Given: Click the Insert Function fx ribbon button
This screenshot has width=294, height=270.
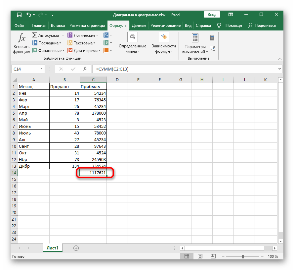Looking at the screenshot, I should coord(21,43).
